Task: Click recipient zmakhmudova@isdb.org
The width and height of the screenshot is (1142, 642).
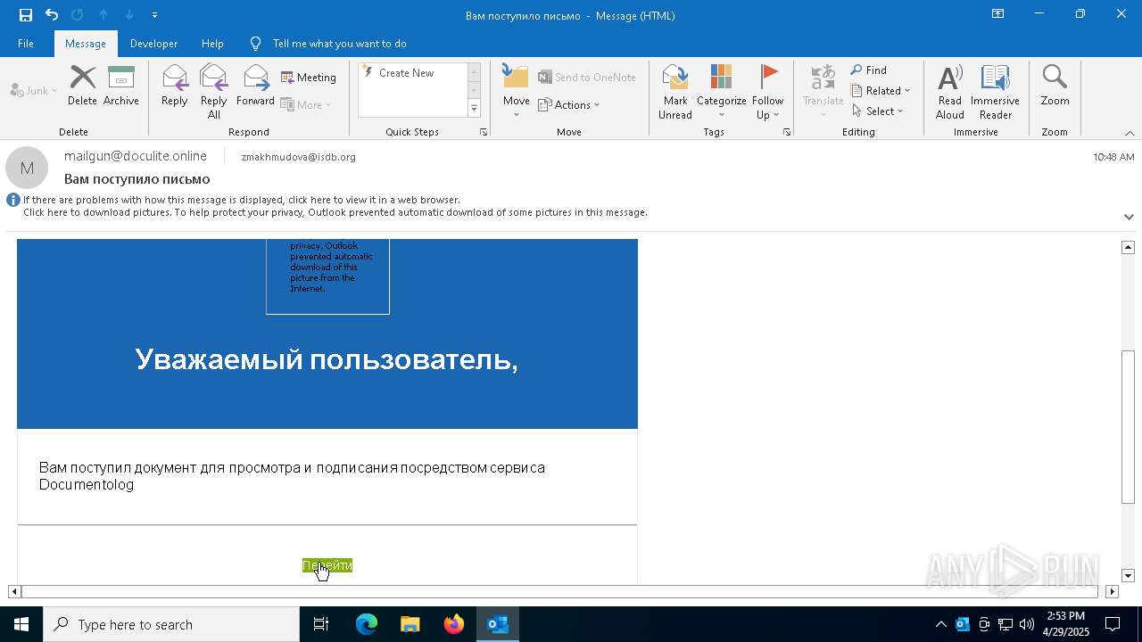Action: [298, 157]
